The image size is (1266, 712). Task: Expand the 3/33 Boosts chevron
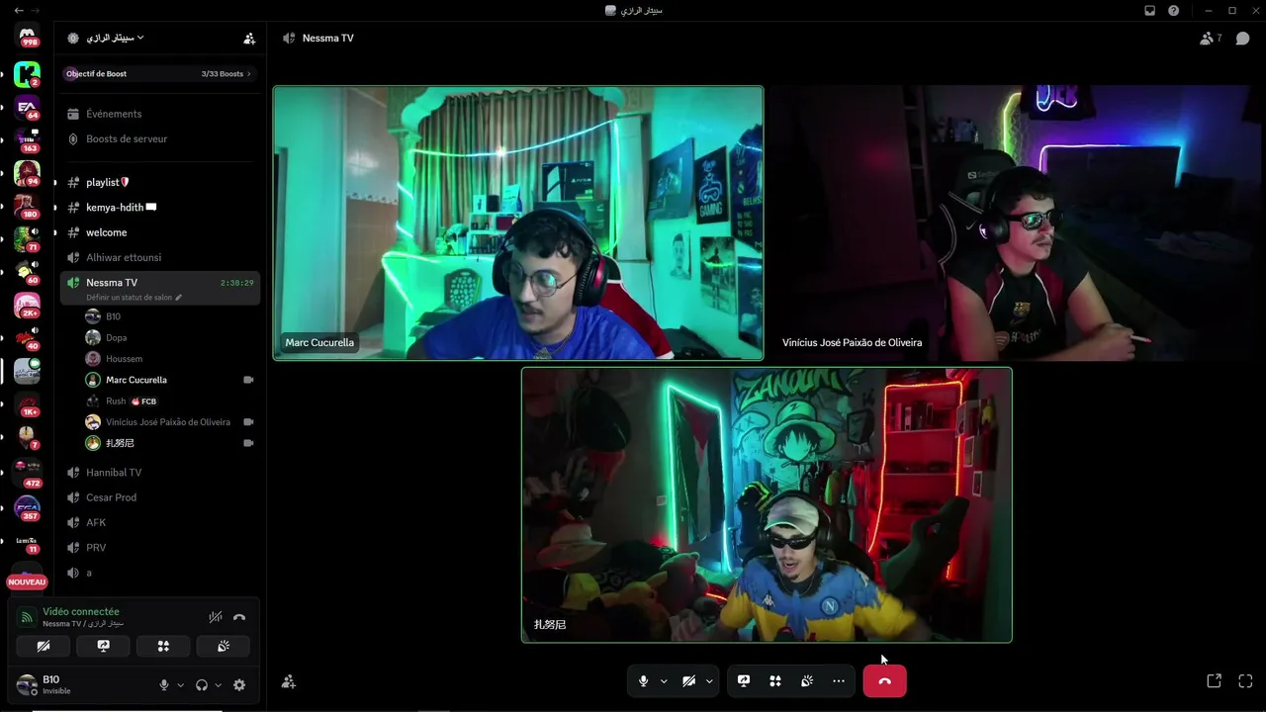pyautogui.click(x=249, y=74)
